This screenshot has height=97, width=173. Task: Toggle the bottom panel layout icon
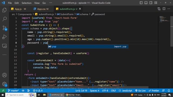(146, 3)
